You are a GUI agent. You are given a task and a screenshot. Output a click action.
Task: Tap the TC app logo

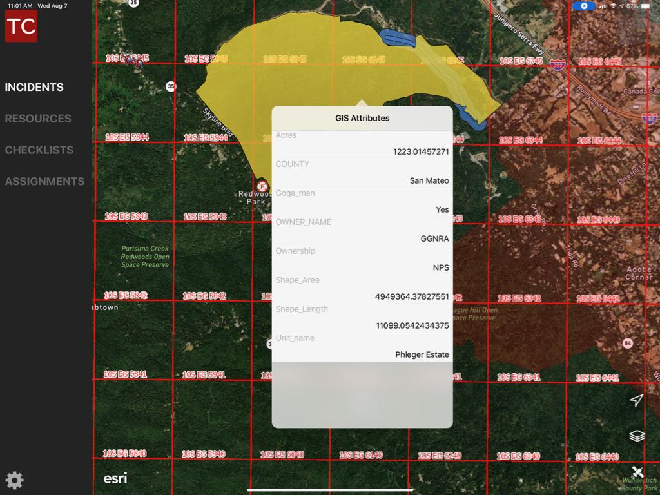pyautogui.click(x=21, y=26)
